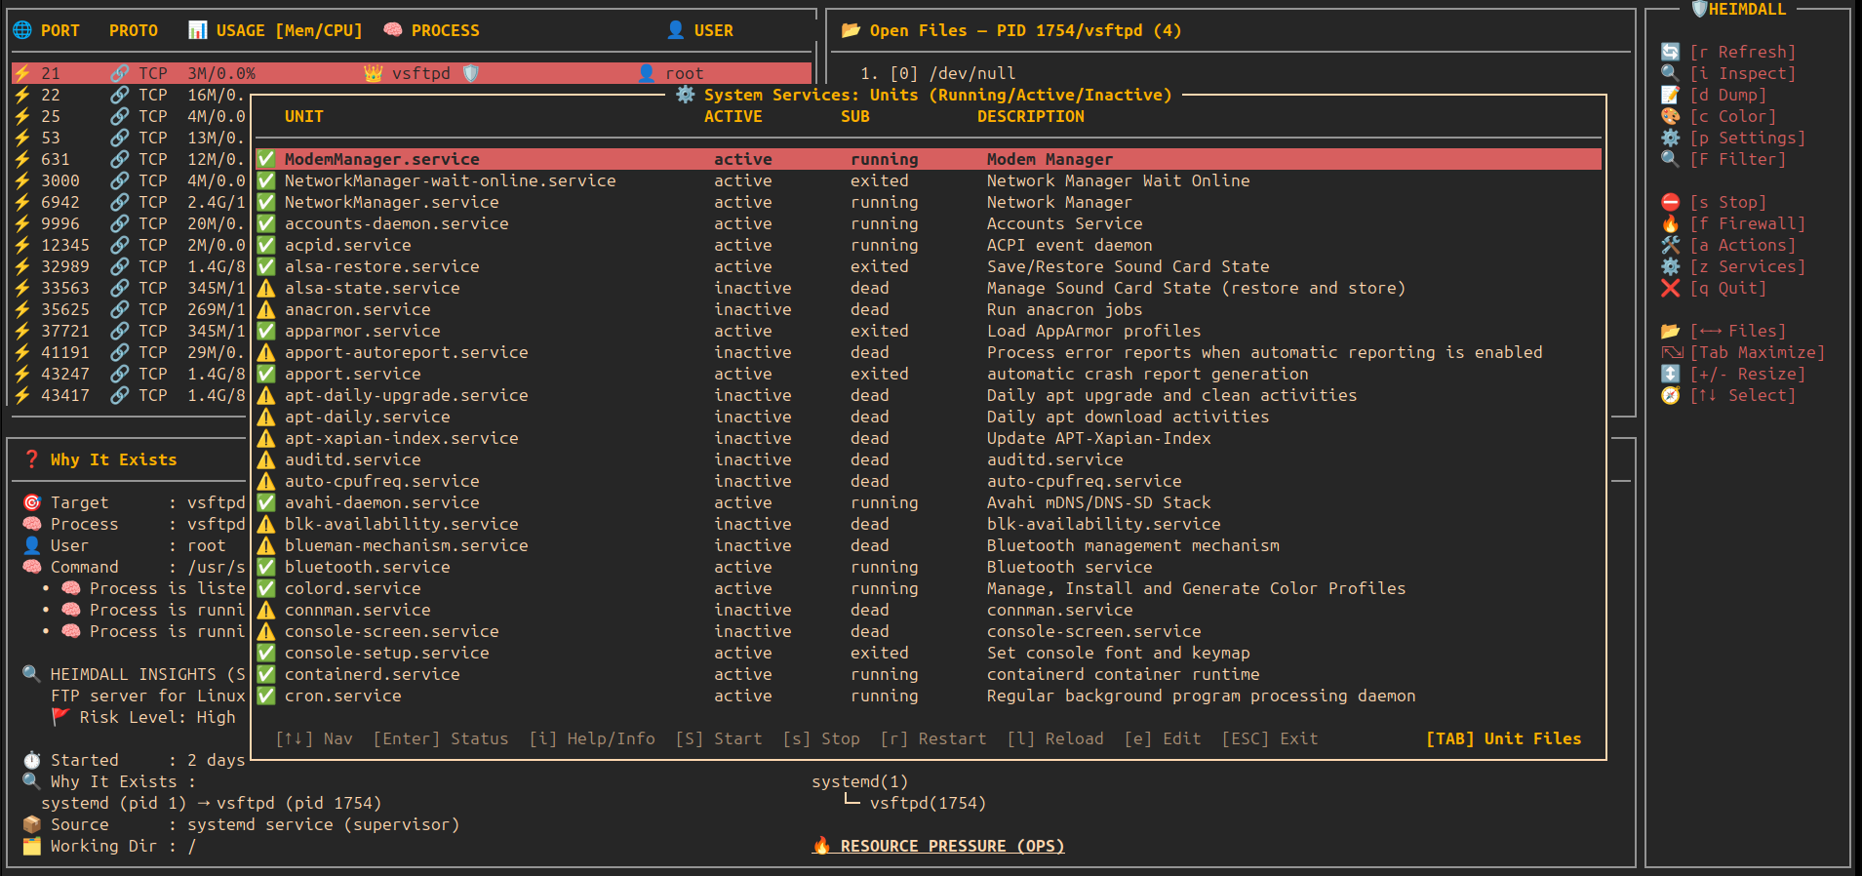The image size is (1862, 876).
Task: Click green checkmark beside cron.service
Action: click(265, 696)
